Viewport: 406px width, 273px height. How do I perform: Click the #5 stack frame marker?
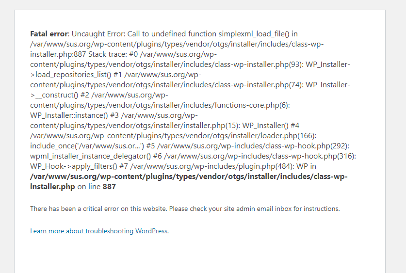(x=150, y=146)
